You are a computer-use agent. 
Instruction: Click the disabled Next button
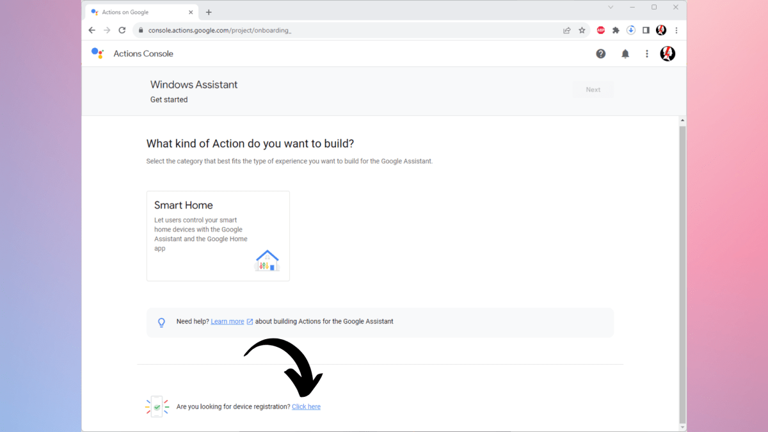593,90
